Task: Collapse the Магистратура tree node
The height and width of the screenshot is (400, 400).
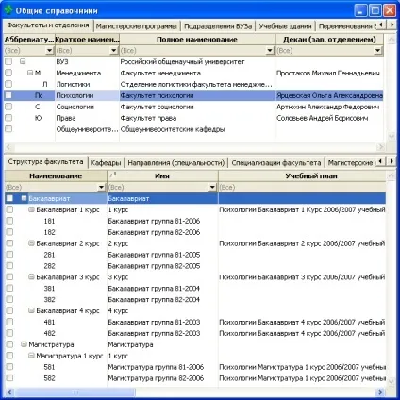Action: [24, 344]
